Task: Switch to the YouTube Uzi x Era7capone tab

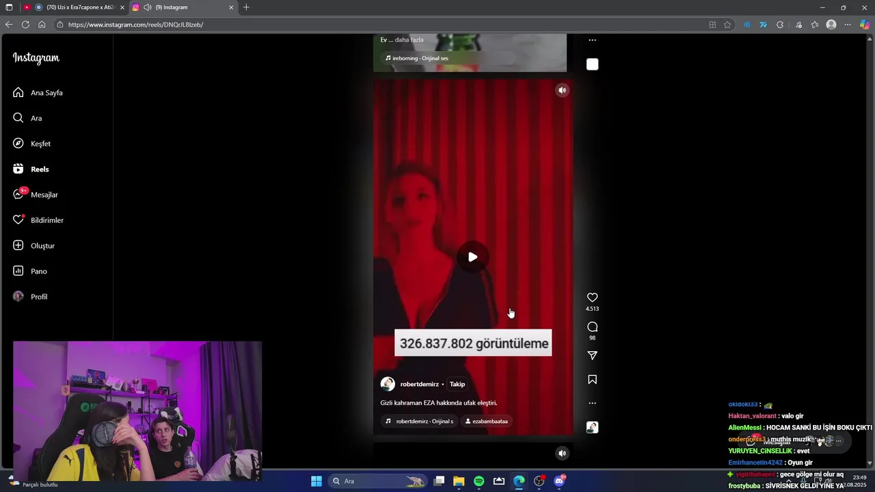Action: coord(74,8)
